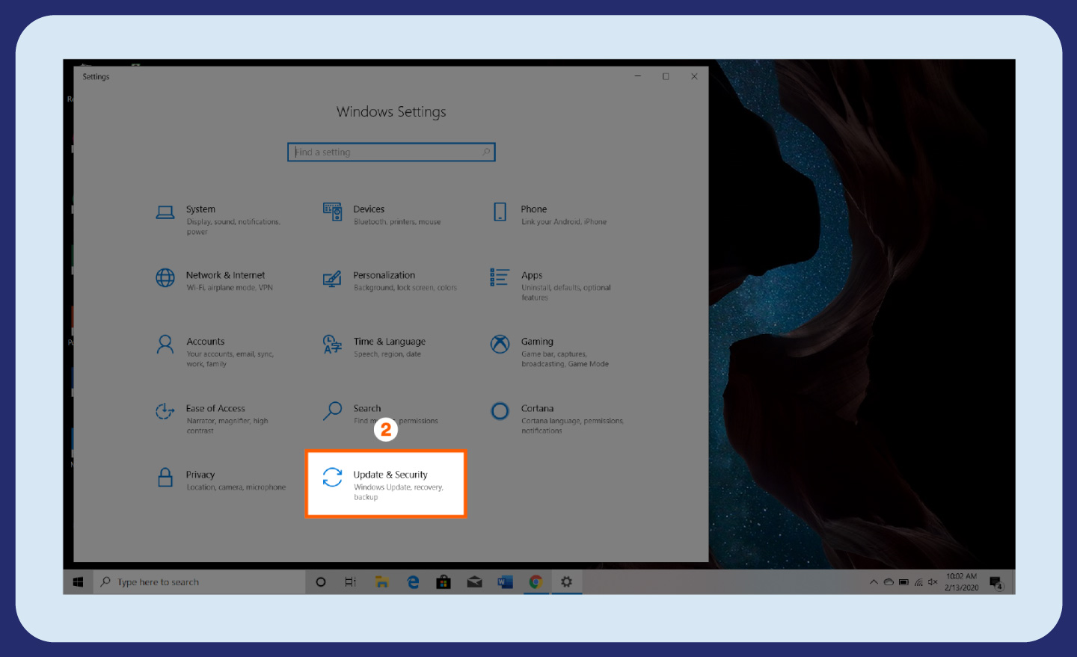Image resolution: width=1077 pixels, height=657 pixels.
Task: Click the Type here to search taskbar box
Action: (200, 582)
